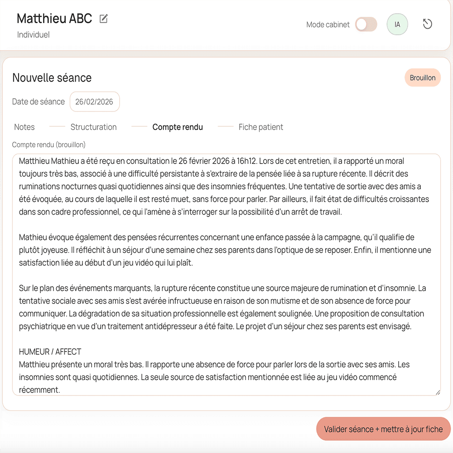The height and width of the screenshot is (453, 453).
Task: Click the HUMEUR / AFFECT heading line
Action: [x=50, y=352]
